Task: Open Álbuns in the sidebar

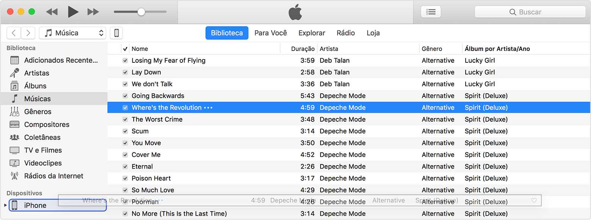Action: click(x=54, y=86)
